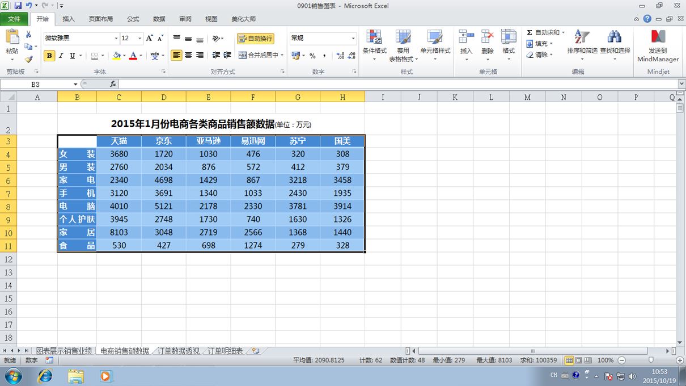Open the Fill (填充) dropdown

[x=540, y=44]
